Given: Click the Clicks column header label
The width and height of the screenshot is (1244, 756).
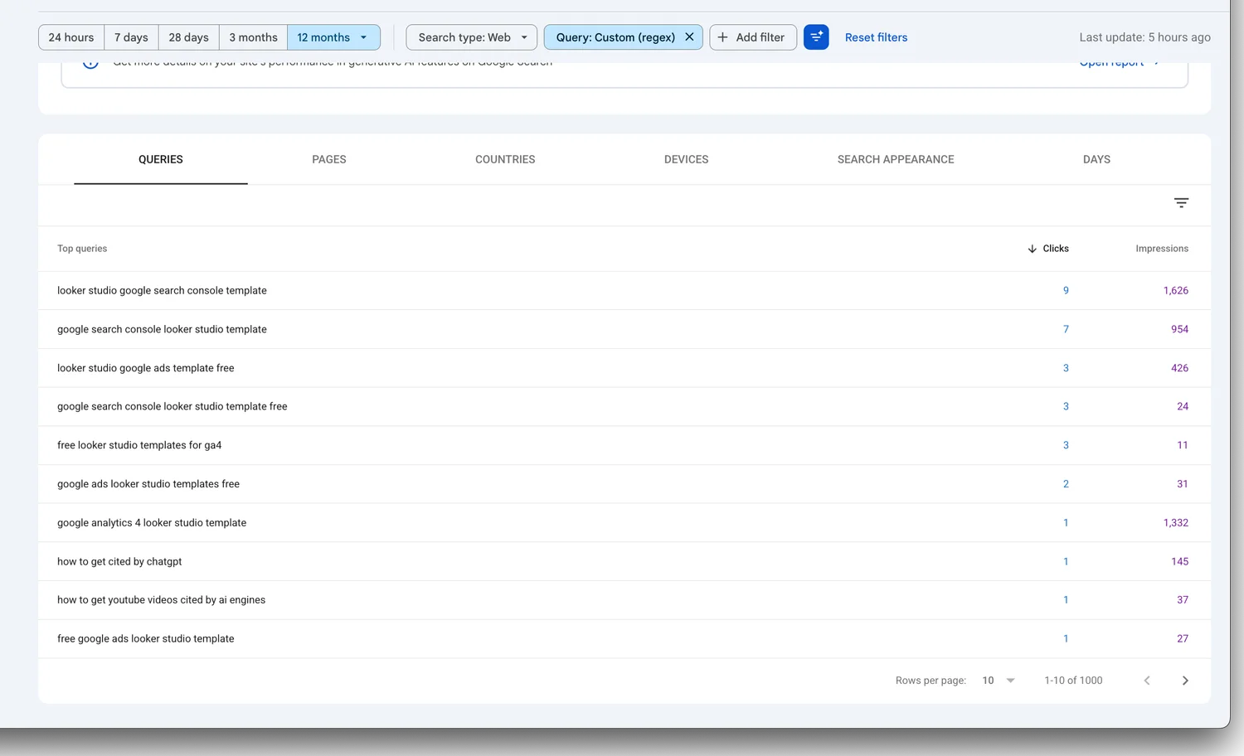Looking at the screenshot, I should point(1056,249).
